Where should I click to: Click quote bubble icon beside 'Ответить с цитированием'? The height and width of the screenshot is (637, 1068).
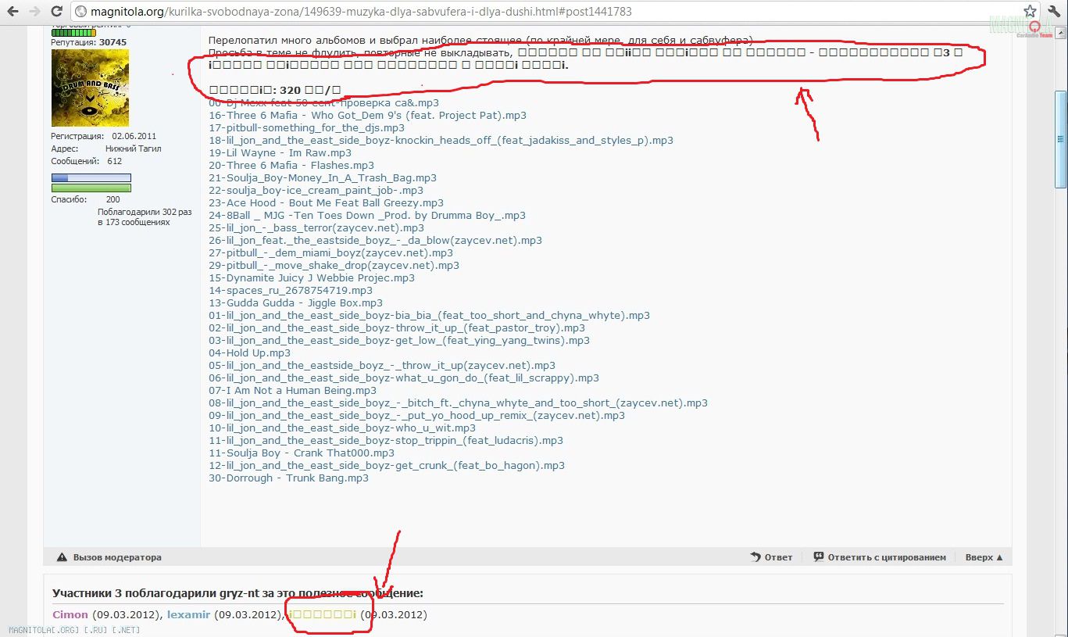tap(818, 557)
